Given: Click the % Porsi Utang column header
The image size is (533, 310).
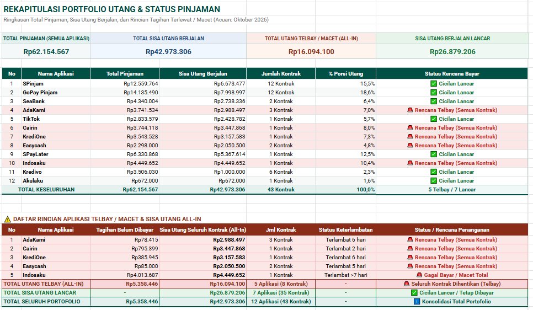Looking at the screenshot, I should point(346,74).
